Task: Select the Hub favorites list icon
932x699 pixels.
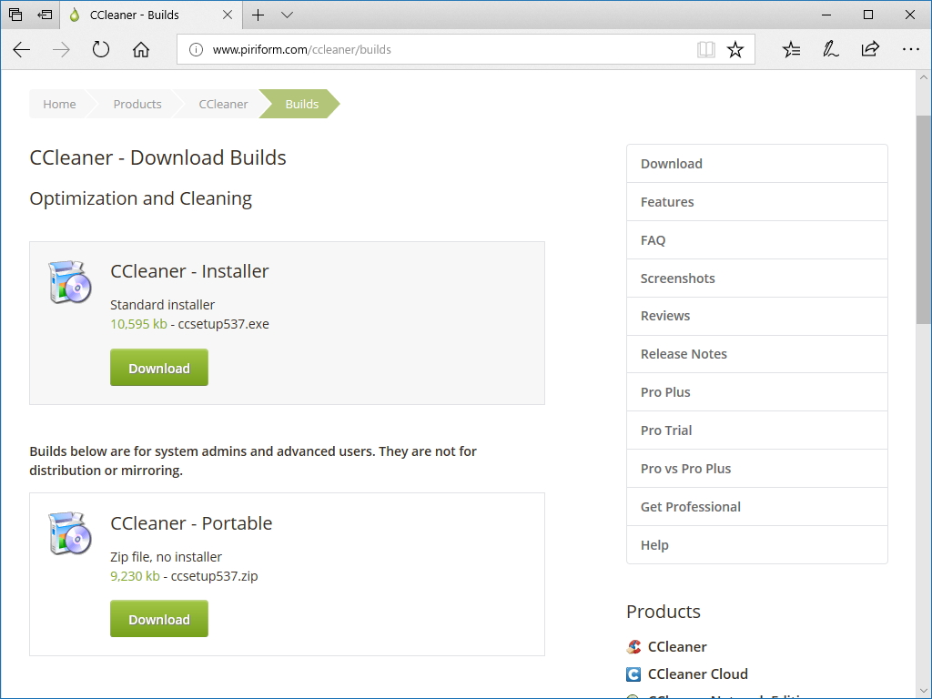Action: pyautogui.click(x=791, y=50)
